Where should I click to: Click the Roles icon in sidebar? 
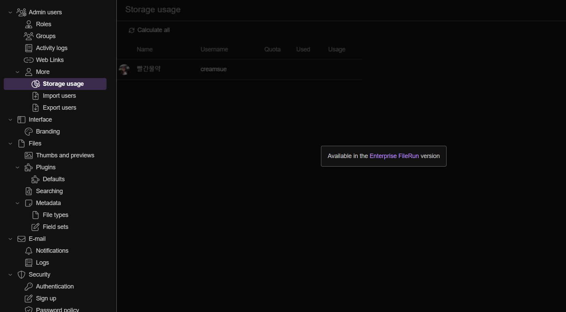pos(29,24)
